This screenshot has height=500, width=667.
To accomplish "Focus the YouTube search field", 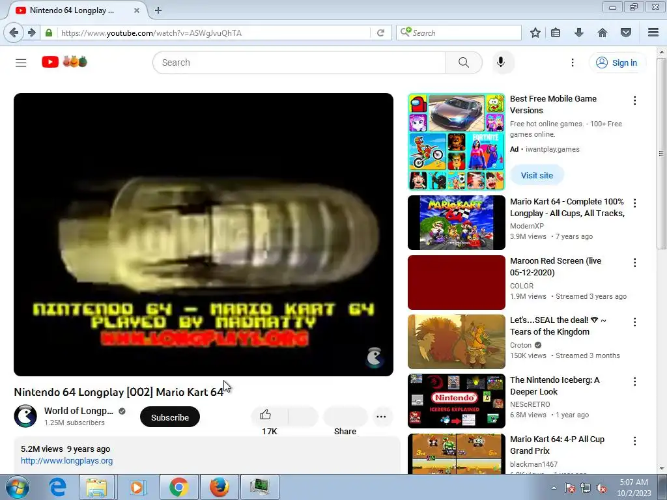I will 300,62.
